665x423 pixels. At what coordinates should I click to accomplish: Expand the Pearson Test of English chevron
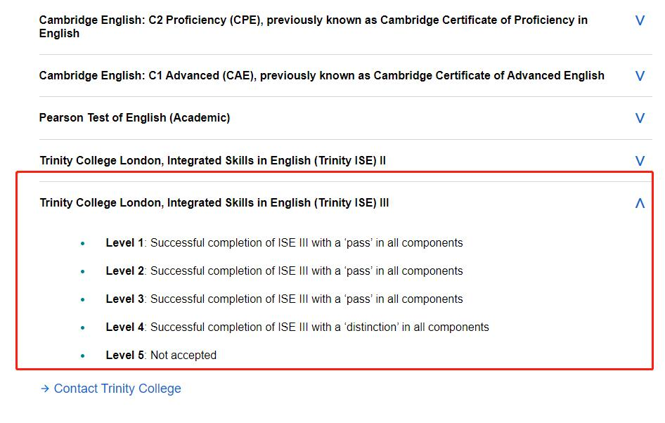640,118
